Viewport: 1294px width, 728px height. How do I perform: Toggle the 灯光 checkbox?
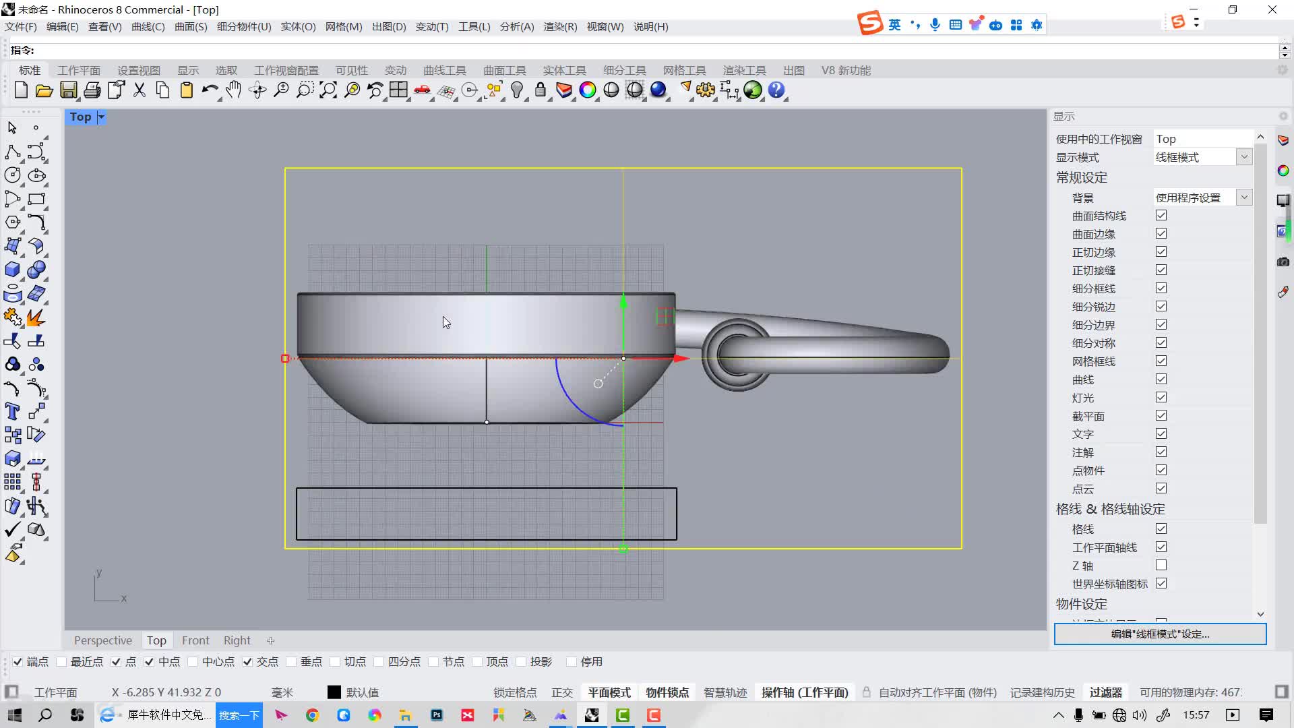coord(1161,398)
